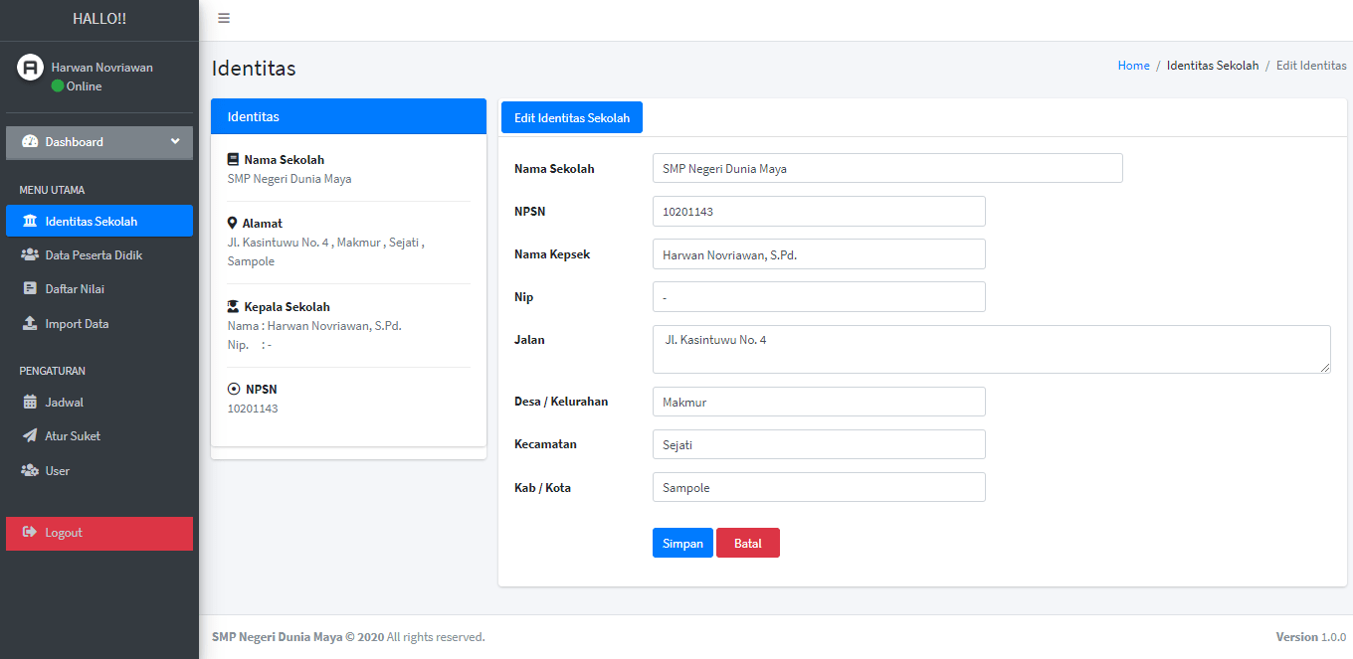Click into the NPSN text field
1353x659 pixels.
click(x=819, y=211)
